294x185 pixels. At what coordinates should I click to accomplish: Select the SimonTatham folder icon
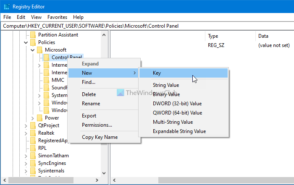[x=32, y=156]
